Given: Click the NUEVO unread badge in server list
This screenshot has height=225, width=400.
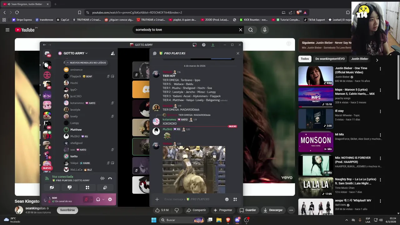Looking at the screenshot, I should (47, 168).
